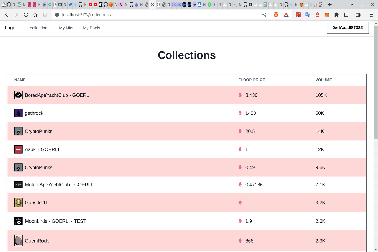This screenshot has width=378, height=252.
Task: Open the Google Translate extension
Action: coord(308,15)
